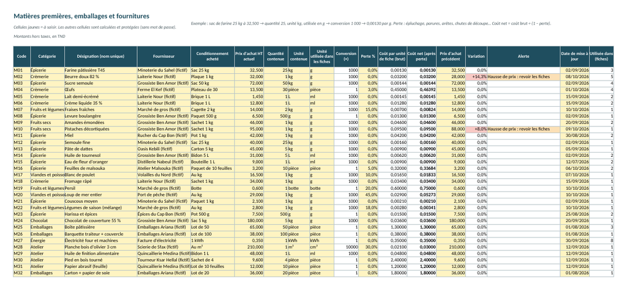
Task: Click the "Couscous moyen" cell
Action: (101, 201)
